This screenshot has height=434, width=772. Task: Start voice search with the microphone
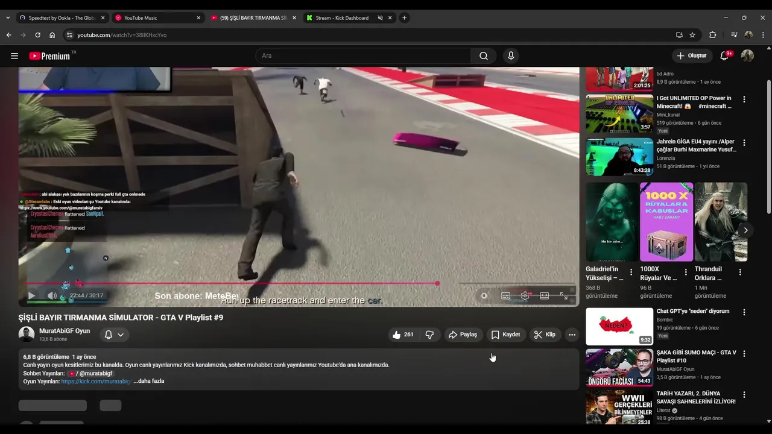tap(511, 56)
